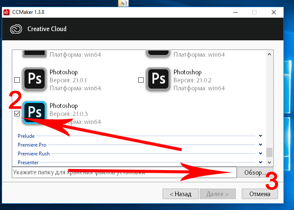
Task: Cancel with the Отмена button
Action: 260,194
